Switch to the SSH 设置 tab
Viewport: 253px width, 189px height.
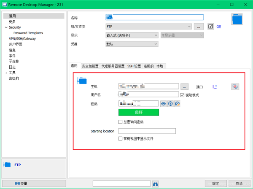point(134,66)
